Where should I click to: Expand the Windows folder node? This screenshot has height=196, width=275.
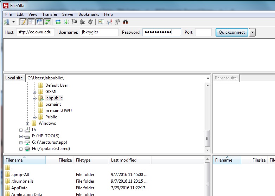(27, 124)
